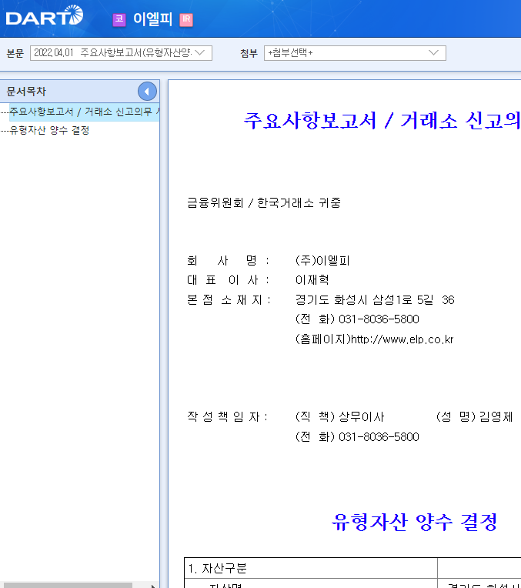Collapse the 문서목차 panel with arrow button
This screenshot has width=521, height=588.
point(147,91)
